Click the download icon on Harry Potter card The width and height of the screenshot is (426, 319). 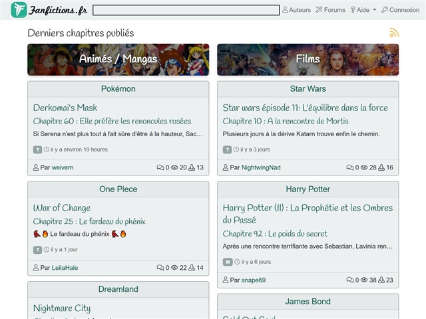pos(381,280)
